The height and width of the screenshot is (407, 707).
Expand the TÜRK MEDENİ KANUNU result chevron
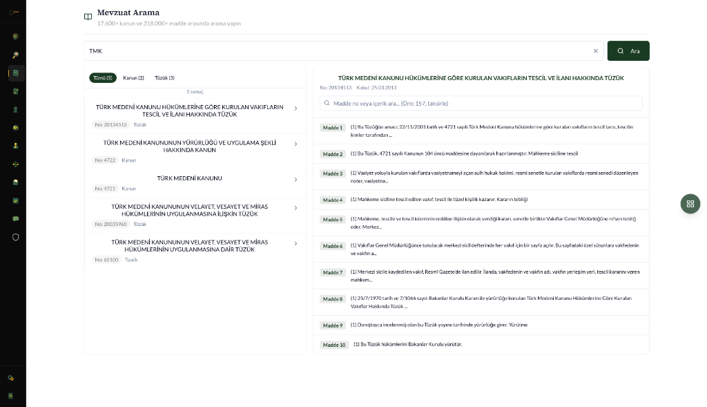[296, 180]
